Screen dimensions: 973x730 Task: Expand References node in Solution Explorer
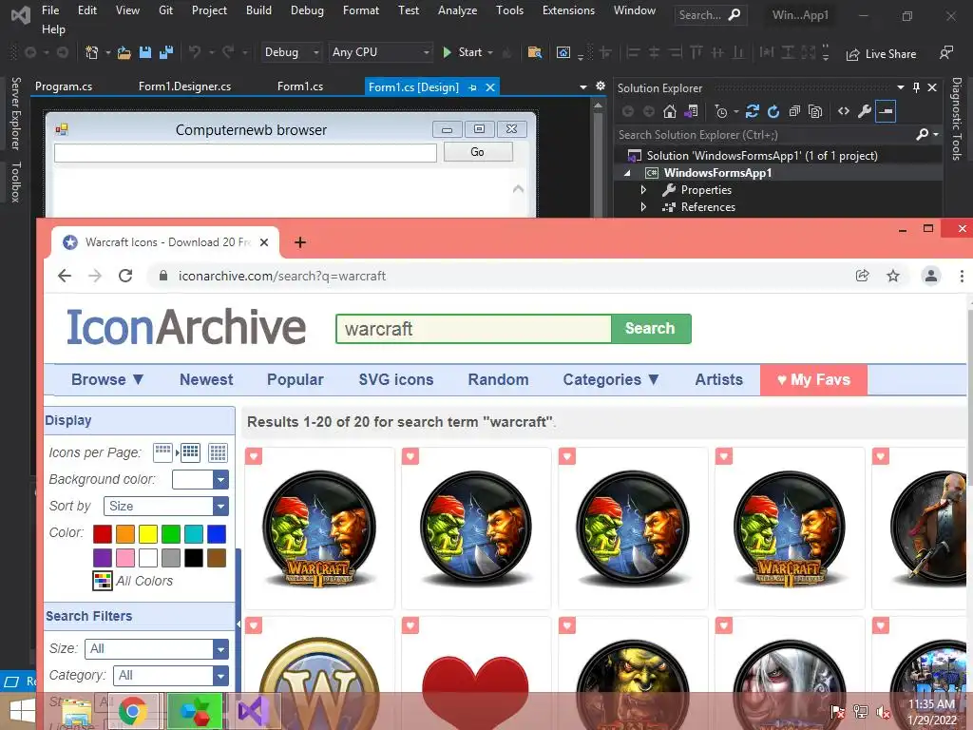643,206
